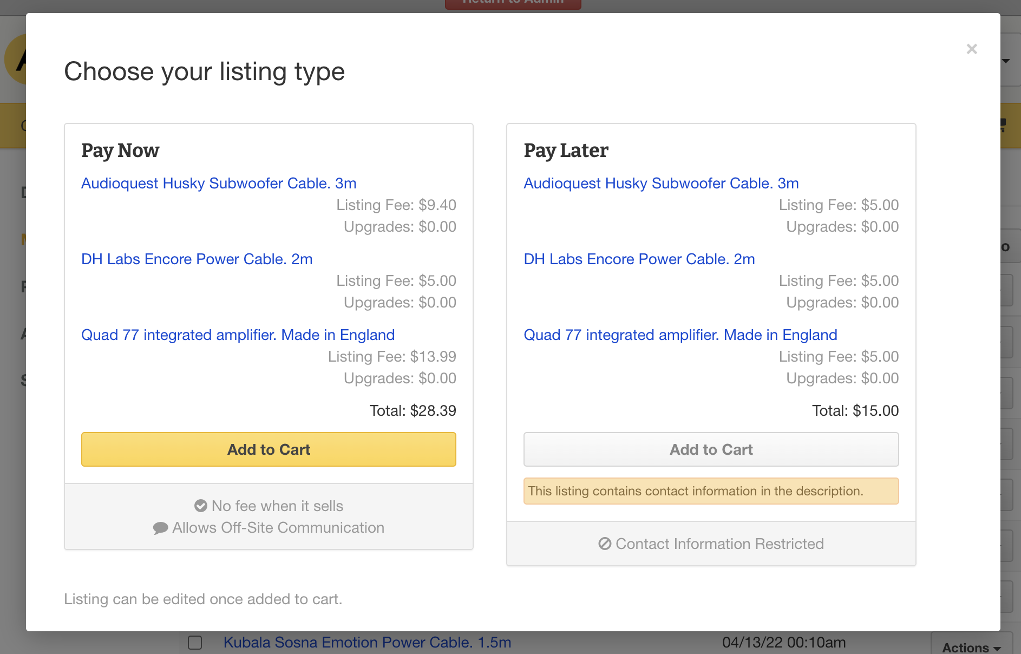1021x654 pixels.
Task: Click the Contact Information Restricted ban icon
Action: (x=605, y=544)
